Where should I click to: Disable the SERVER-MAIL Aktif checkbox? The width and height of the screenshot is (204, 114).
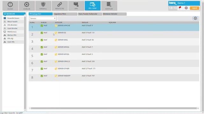coord(42,40)
